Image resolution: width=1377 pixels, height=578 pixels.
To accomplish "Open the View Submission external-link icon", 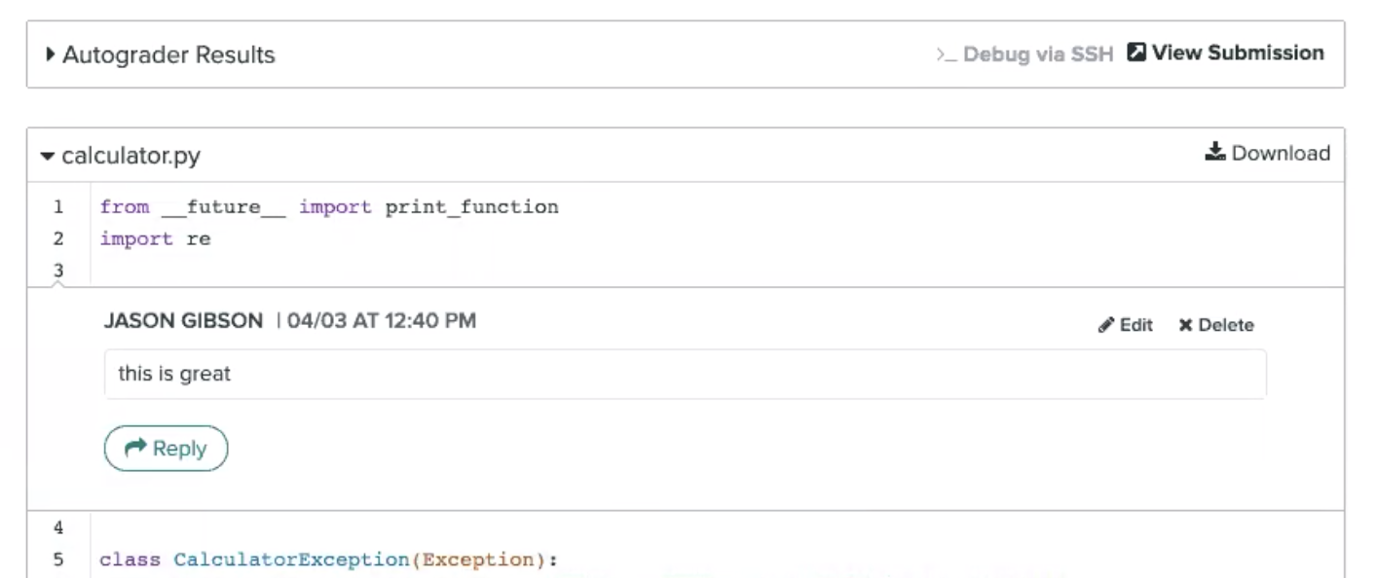I will click(1135, 53).
